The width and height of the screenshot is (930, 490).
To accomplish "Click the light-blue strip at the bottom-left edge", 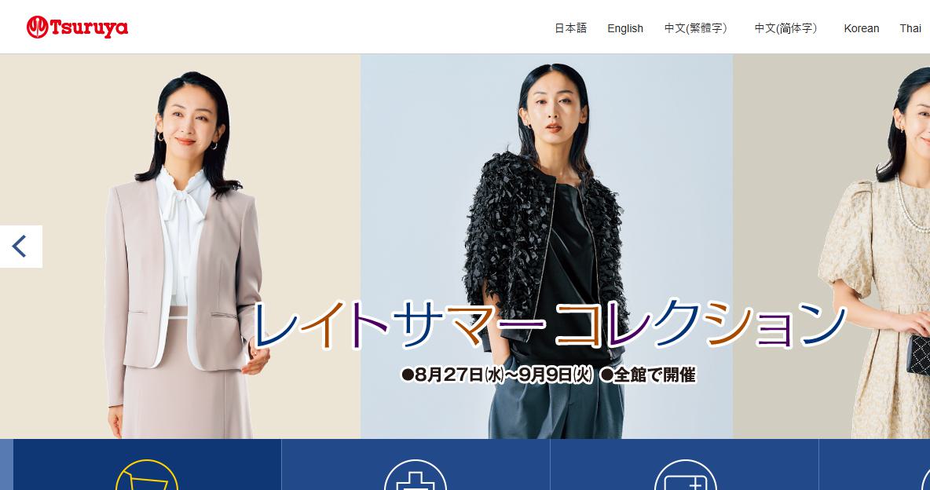I will pos(6,465).
